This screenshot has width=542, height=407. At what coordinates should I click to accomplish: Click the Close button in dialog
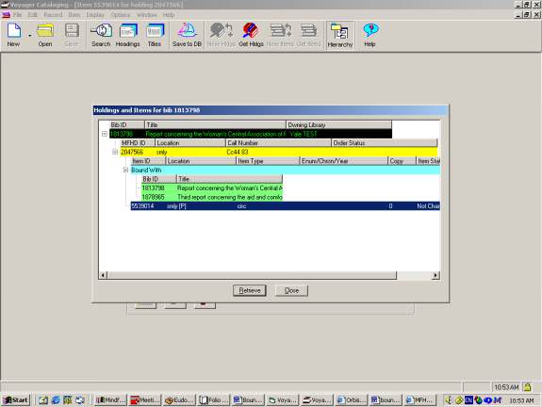coord(291,290)
